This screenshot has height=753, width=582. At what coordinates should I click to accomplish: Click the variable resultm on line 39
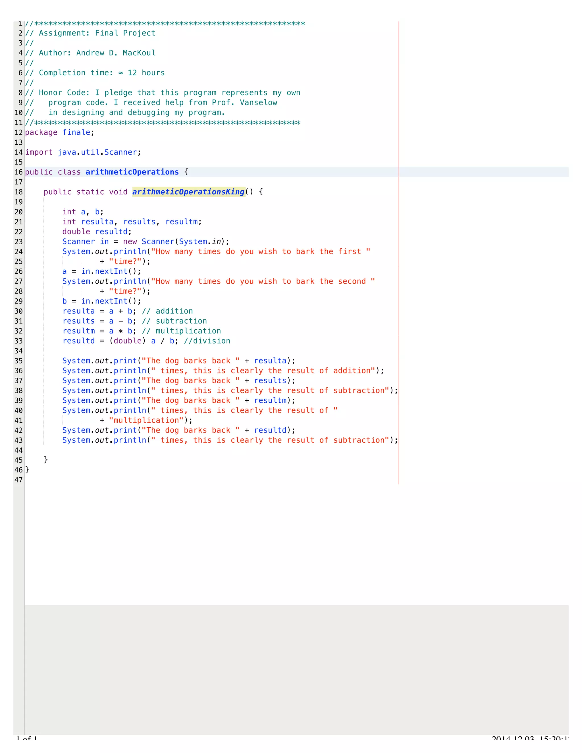pyautogui.click(x=270, y=401)
